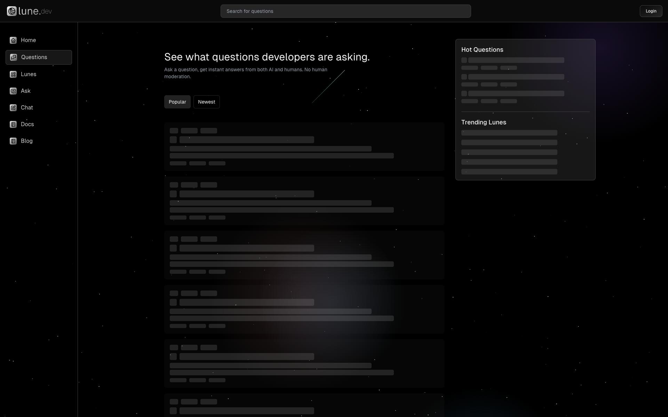Click the Blog sidebar icon
Screen dimensions: 668x417
[x=13, y=141]
